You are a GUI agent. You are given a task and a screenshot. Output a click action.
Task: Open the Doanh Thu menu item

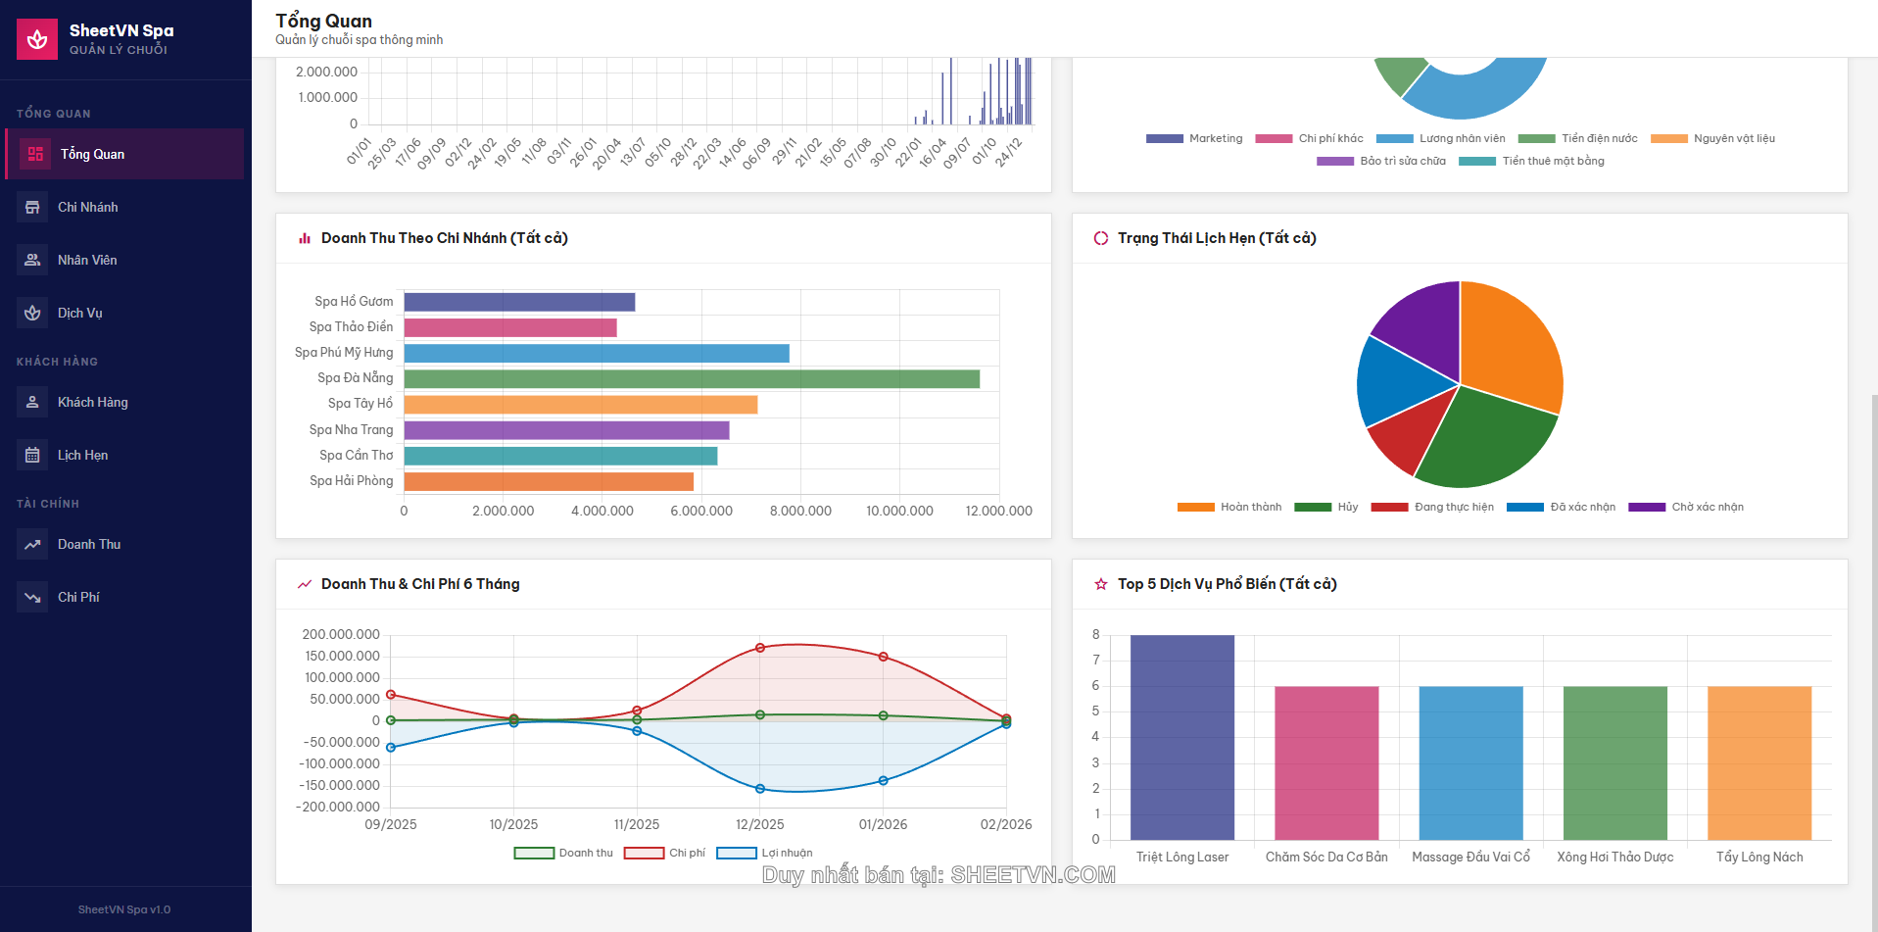click(x=89, y=544)
